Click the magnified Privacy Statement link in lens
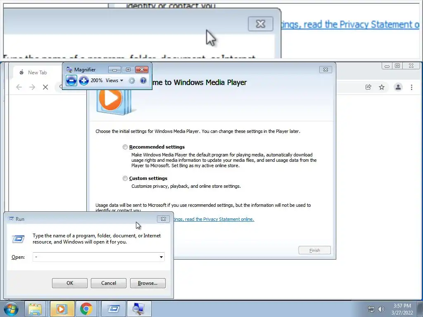This screenshot has width=423, height=317. [x=350, y=24]
